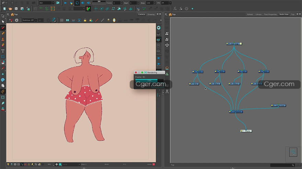Select the Eraser tool
This screenshot has height=169, width=302.
point(3,45)
